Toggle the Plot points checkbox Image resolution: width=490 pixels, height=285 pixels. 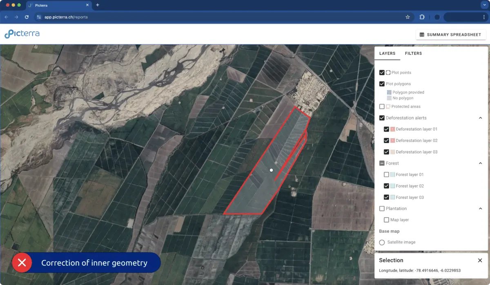point(382,73)
